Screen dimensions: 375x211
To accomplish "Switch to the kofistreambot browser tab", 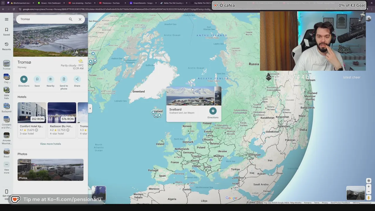I will (x=21, y=3).
